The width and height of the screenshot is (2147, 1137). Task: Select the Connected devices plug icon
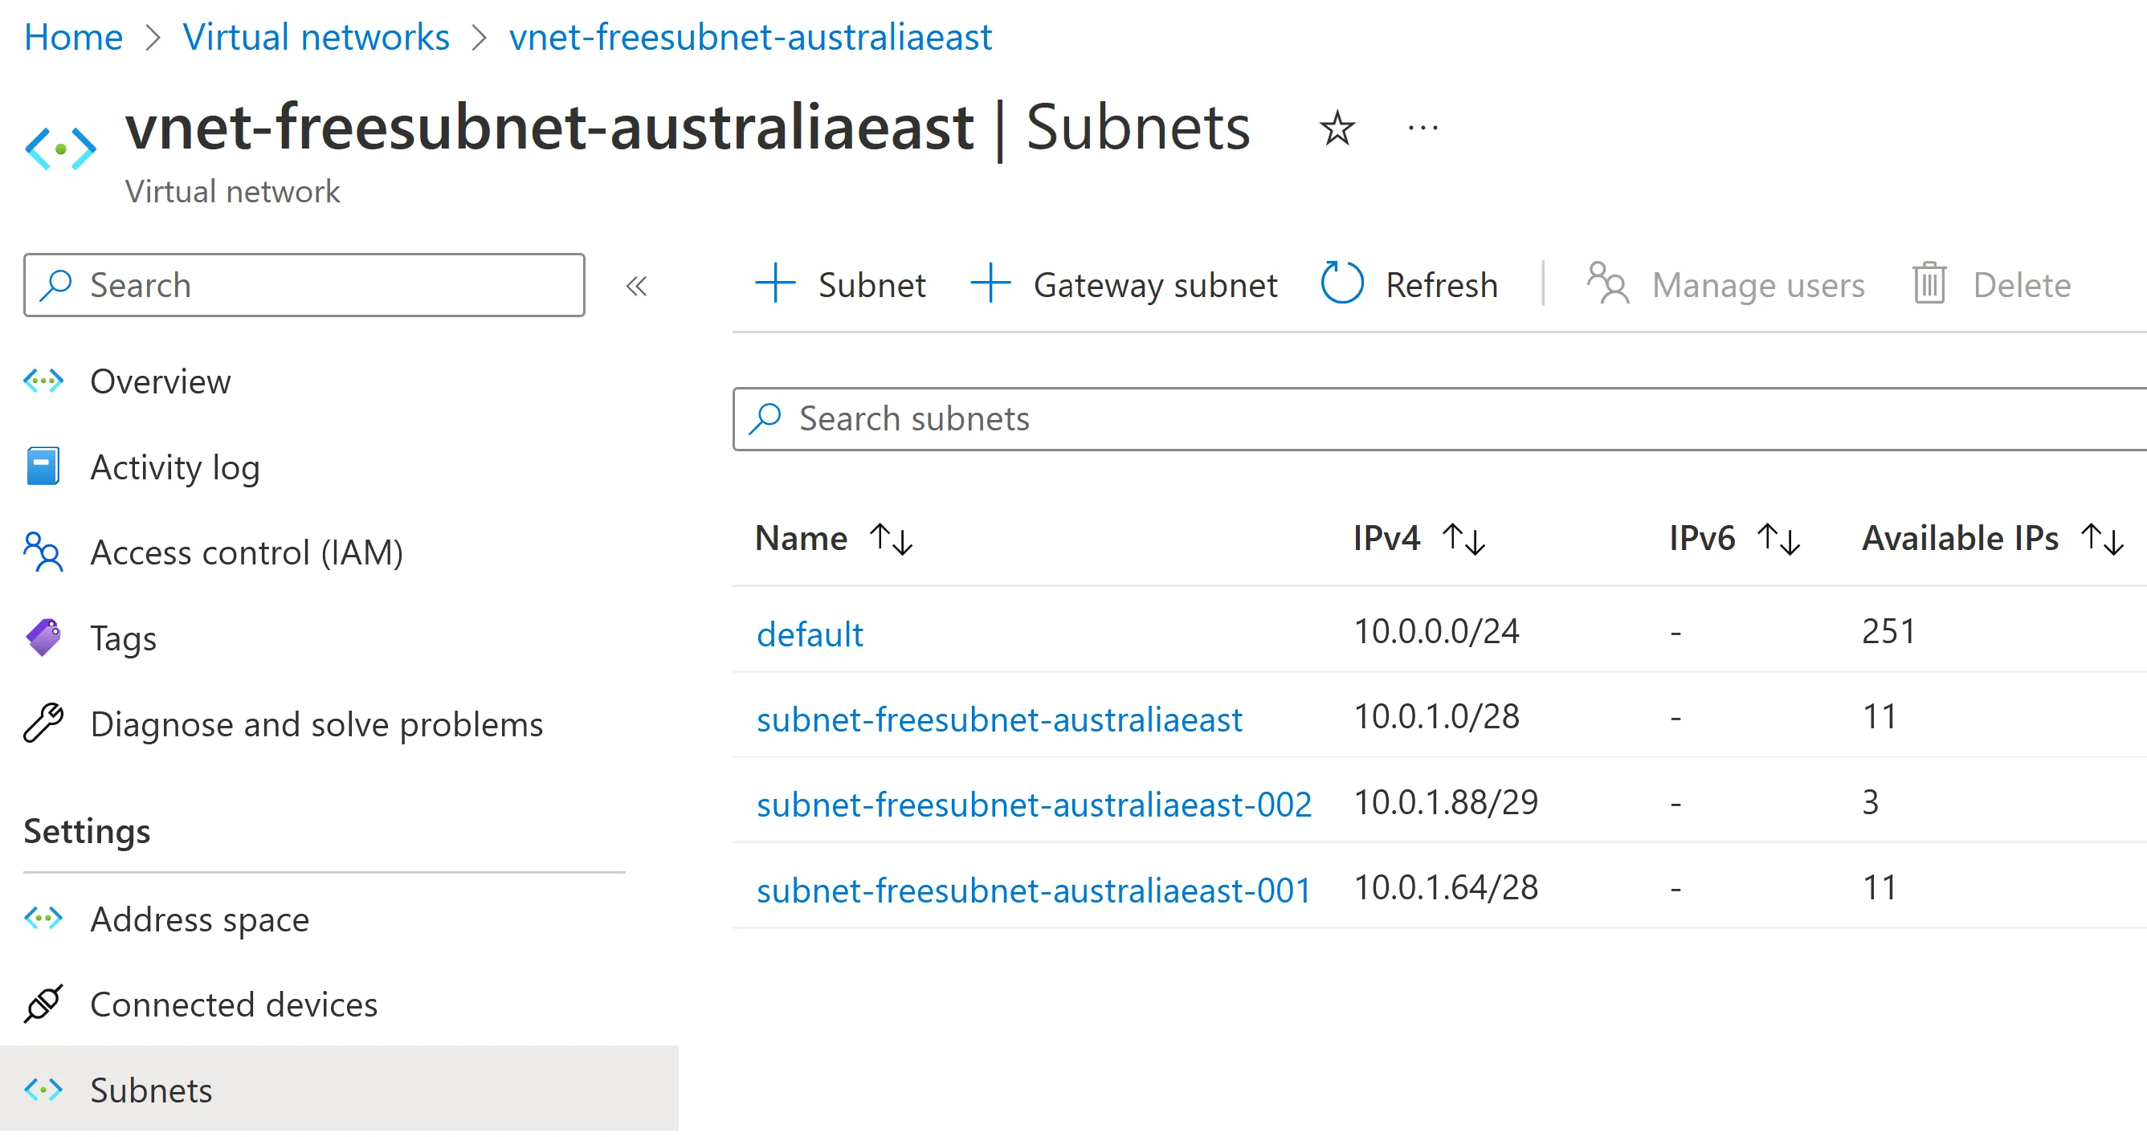(43, 1004)
